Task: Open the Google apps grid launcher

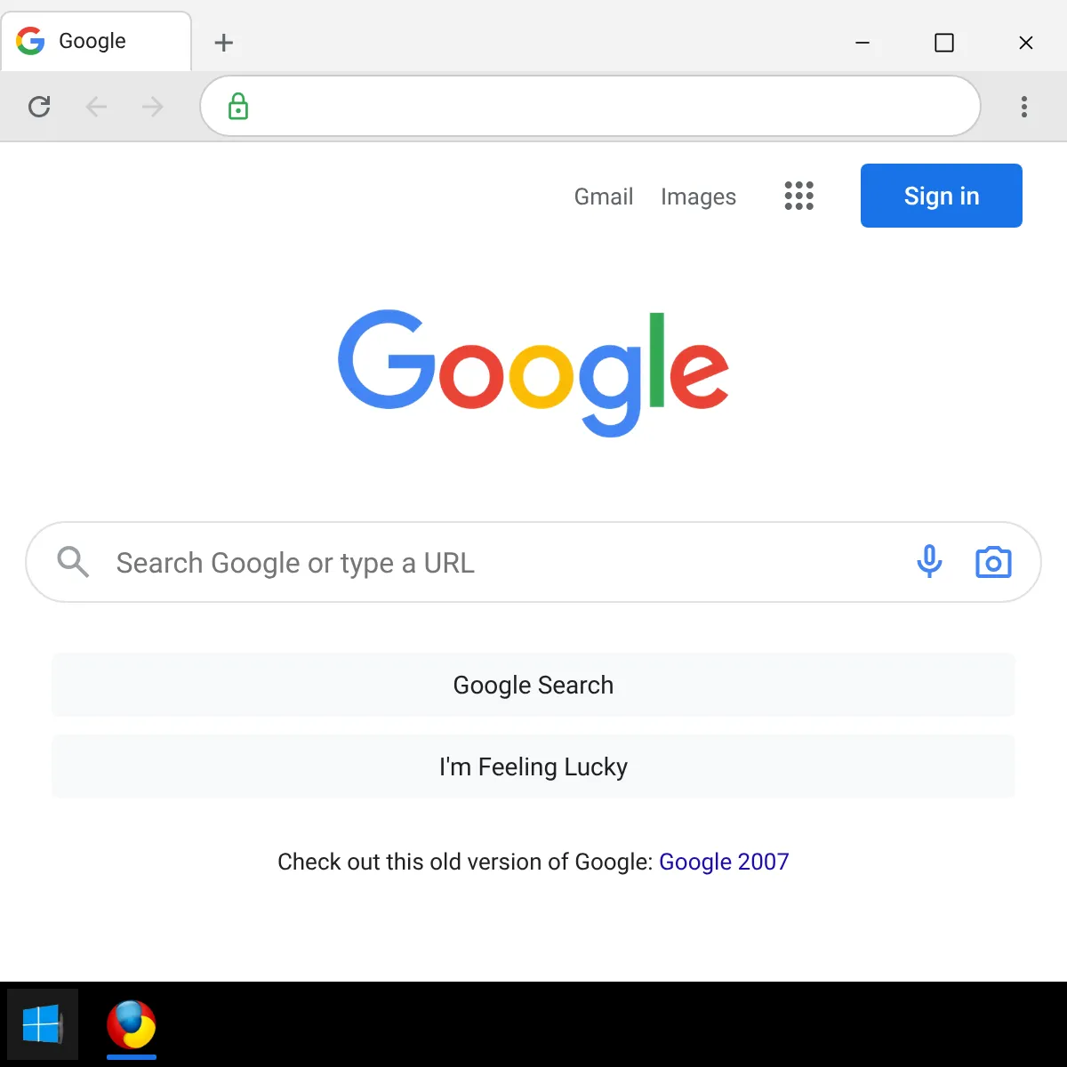Action: tap(798, 196)
